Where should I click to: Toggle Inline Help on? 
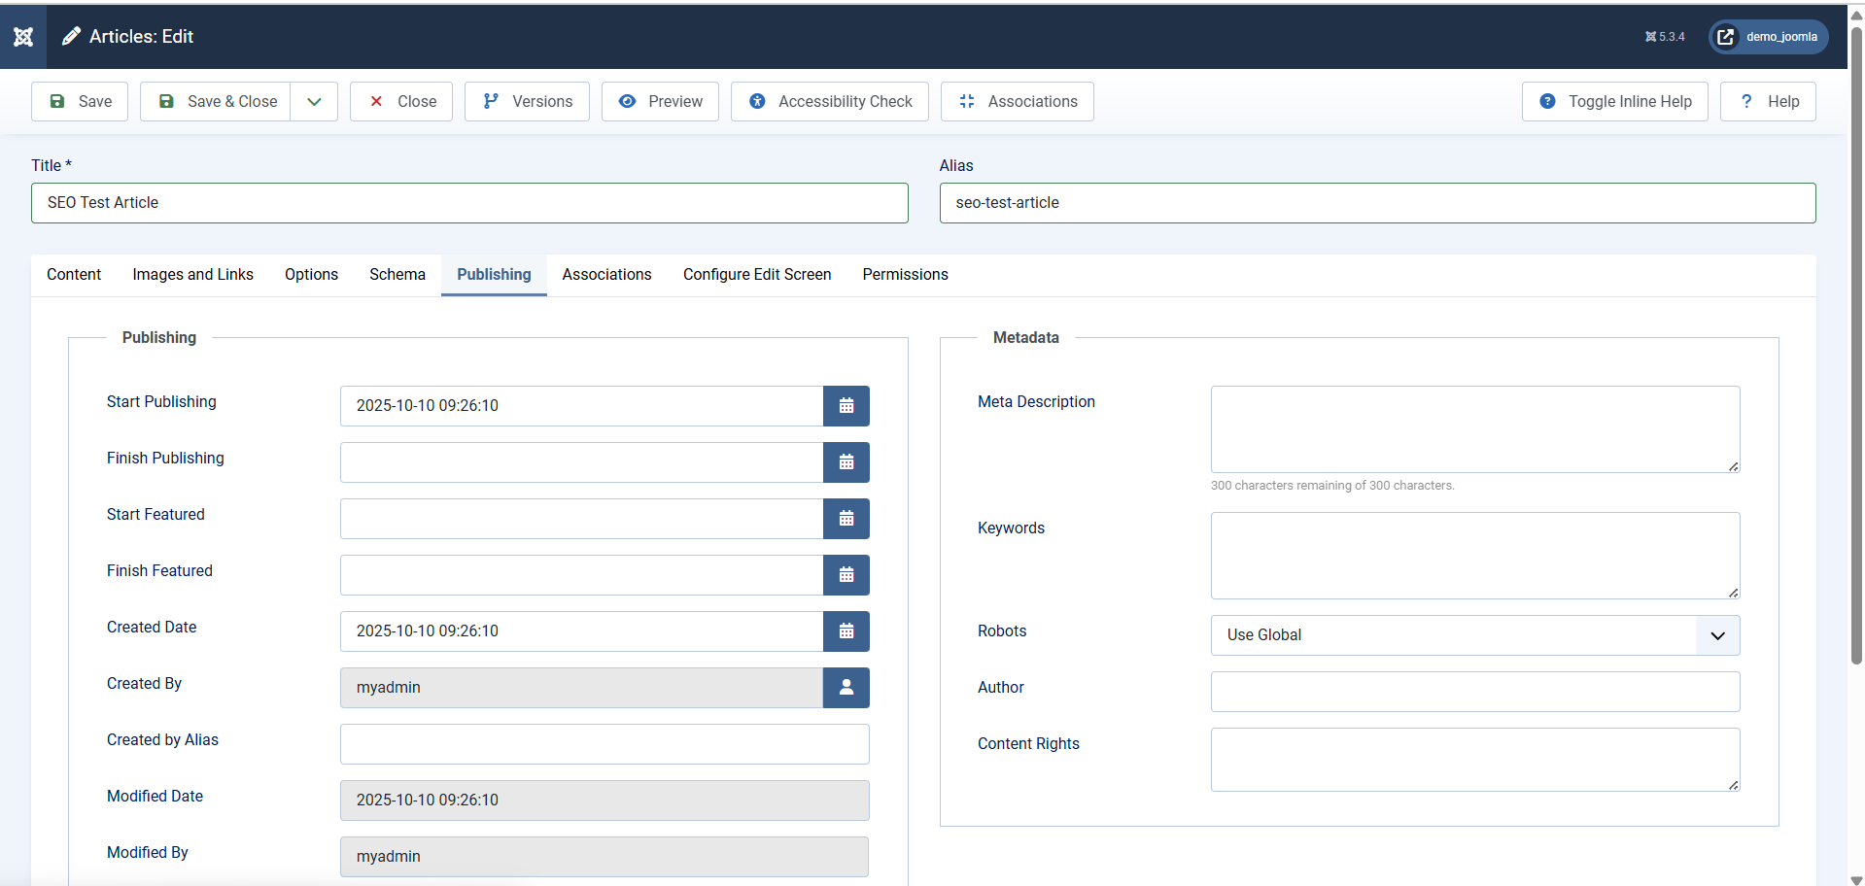(x=1614, y=102)
